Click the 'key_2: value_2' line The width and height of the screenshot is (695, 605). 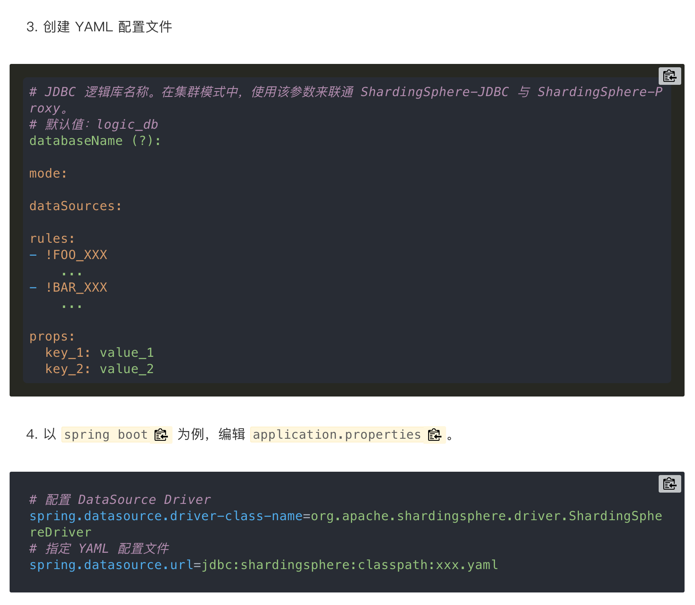tap(99, 369)
